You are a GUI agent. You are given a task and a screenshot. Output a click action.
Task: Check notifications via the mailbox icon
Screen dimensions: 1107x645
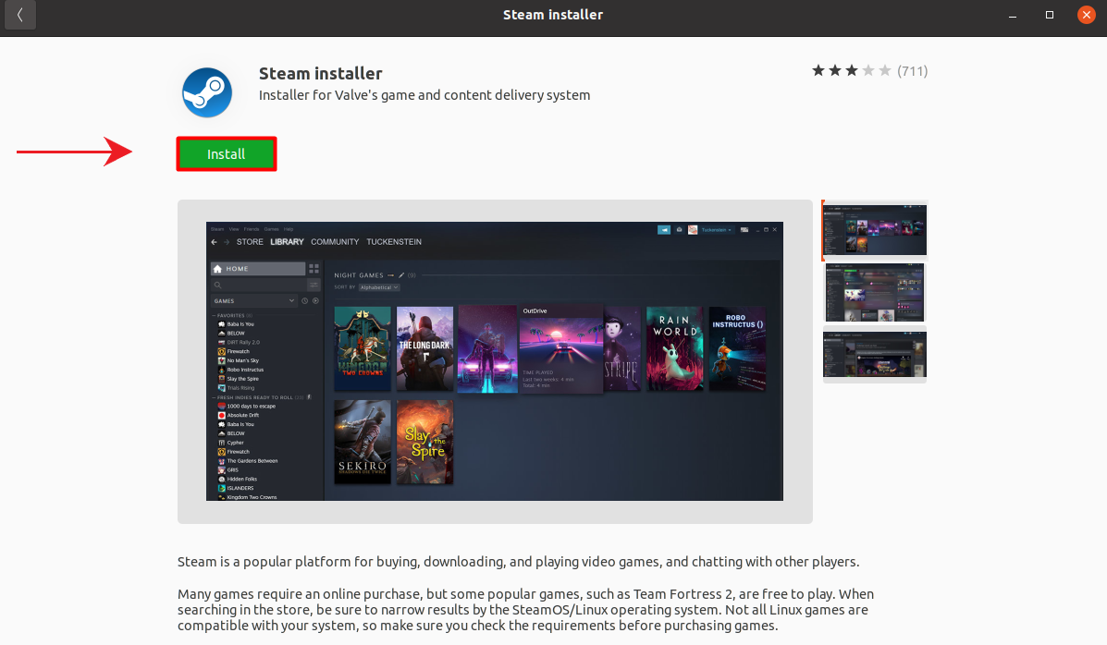[x=679, y=227]
